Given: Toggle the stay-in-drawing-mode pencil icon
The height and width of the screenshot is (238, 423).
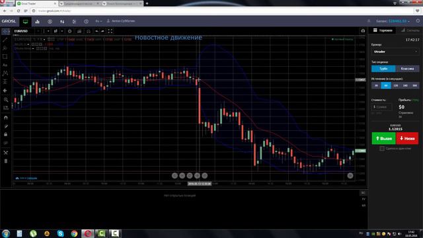Looking at the screenshot, I should pyautogui.click(x=6, y=126).
